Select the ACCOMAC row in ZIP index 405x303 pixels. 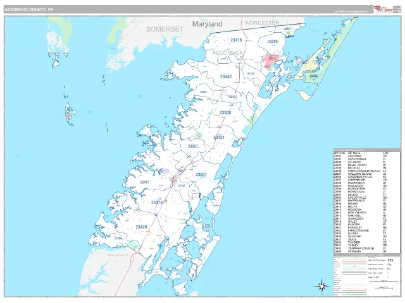(361, 156)
